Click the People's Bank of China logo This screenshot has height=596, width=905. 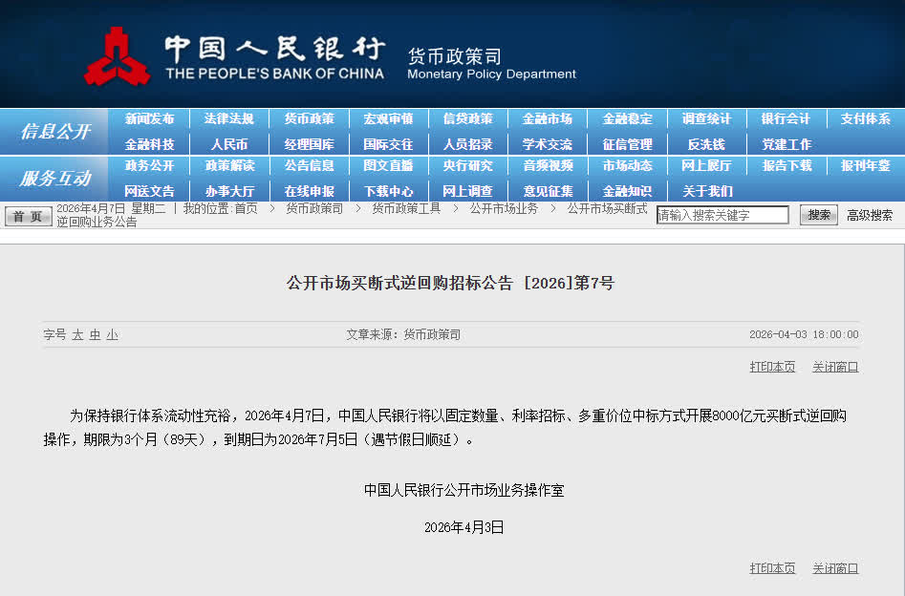(x=117, y=56)
